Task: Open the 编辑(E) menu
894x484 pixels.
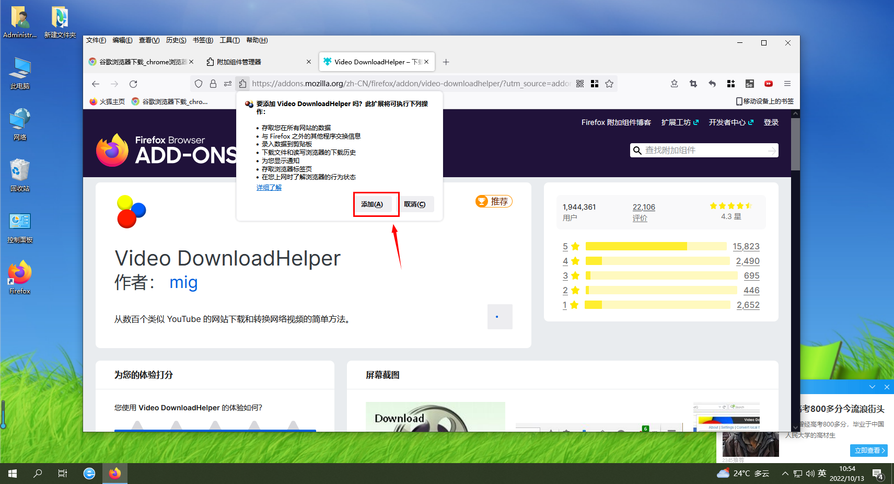Action: tap(122, 40)
